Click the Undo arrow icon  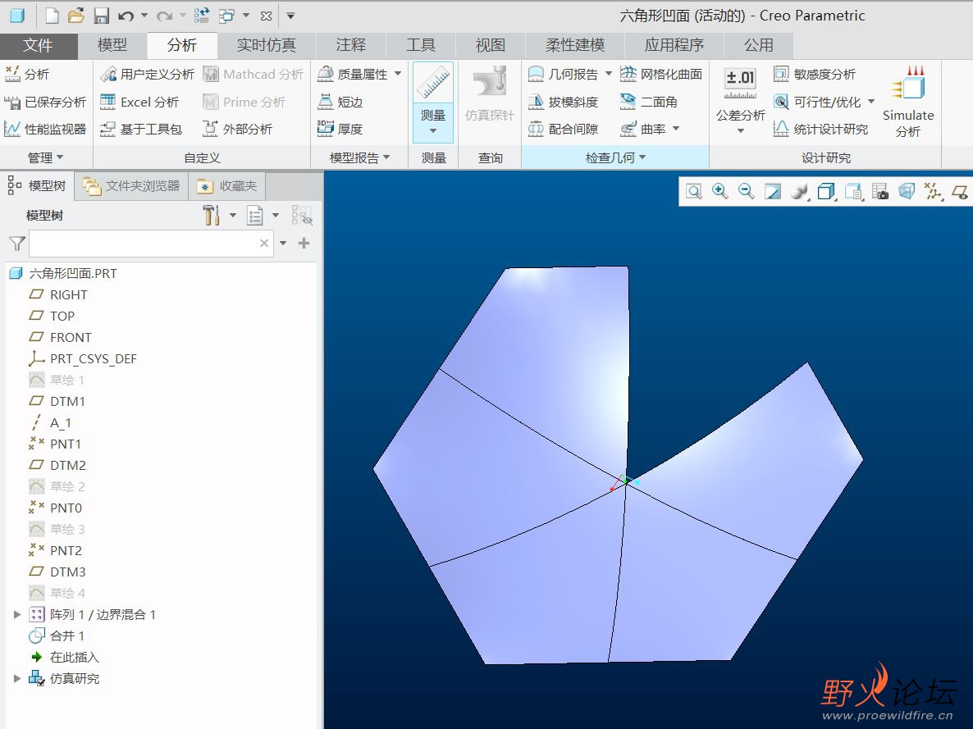coord(126,16)
